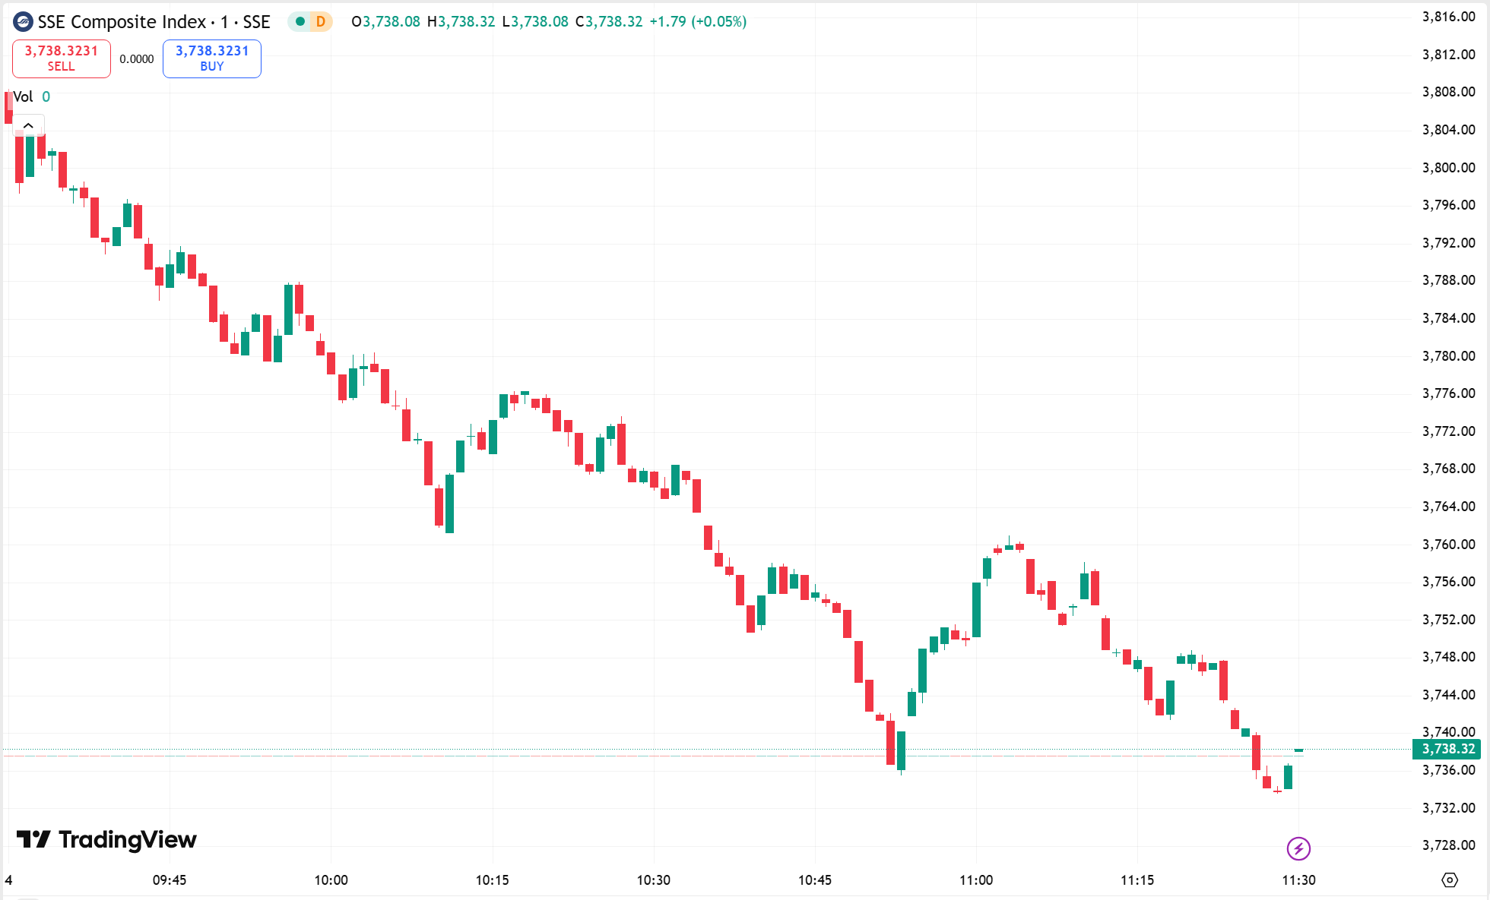This screenshot has width=1490, height=900.
Task: Click the closing price value in the OHLC legend
Action: [x=613, y=22]
